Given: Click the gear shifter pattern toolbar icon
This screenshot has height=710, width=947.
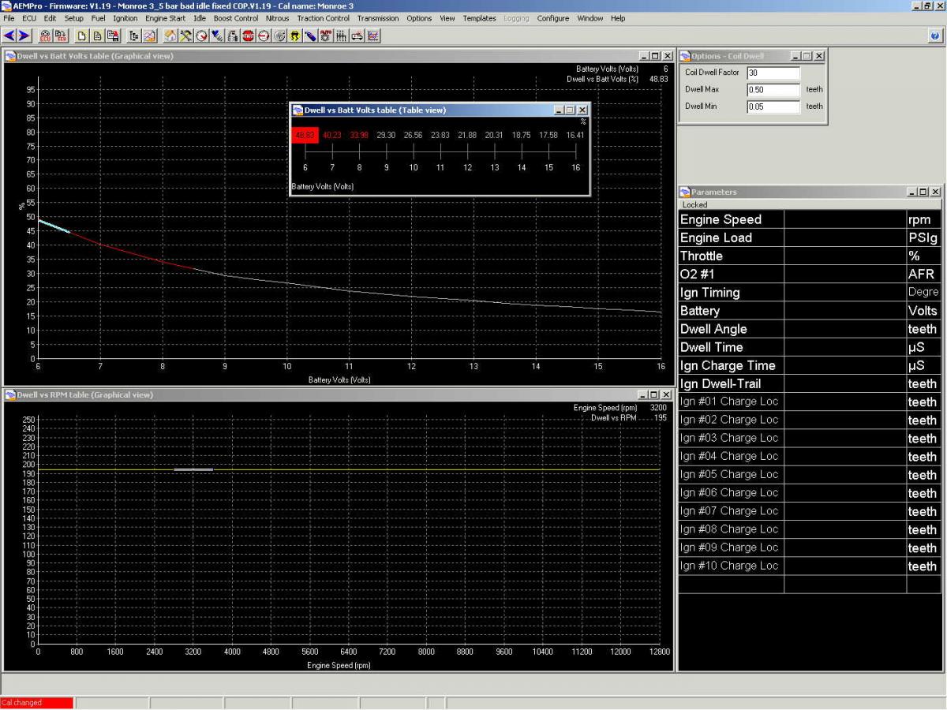Looking at the screenshot, I should click(x=342, y=35).
